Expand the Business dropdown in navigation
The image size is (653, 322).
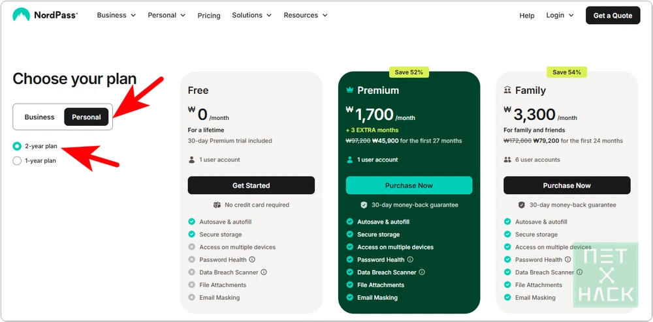116,15
